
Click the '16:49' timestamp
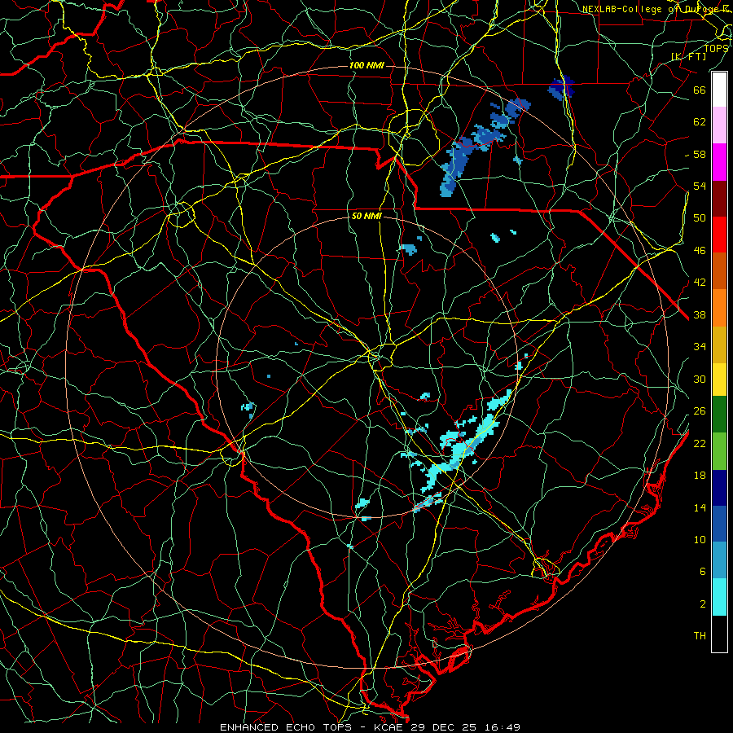tap(502, 727)
